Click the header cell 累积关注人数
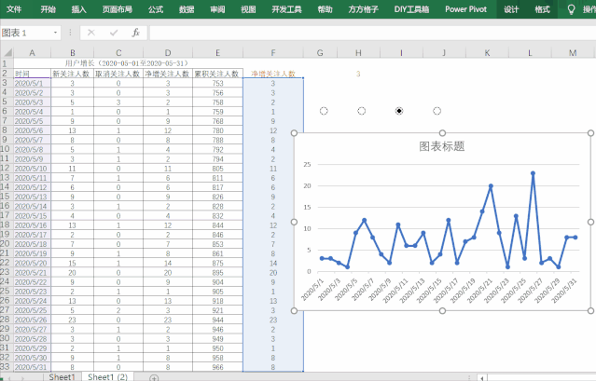The width and height of the screenshot is (596, 381). pyautogui.click(x=217, y=74)
